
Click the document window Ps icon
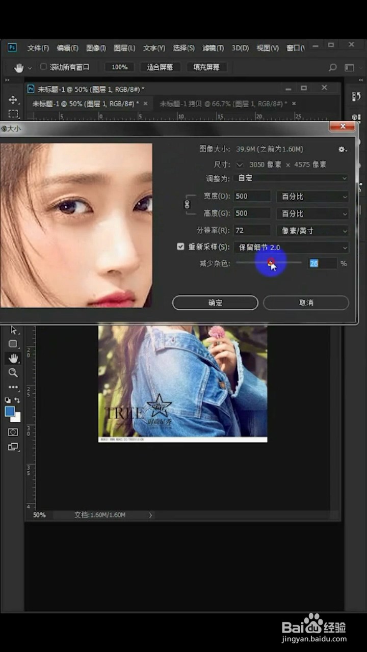click(x=31, y=89)
